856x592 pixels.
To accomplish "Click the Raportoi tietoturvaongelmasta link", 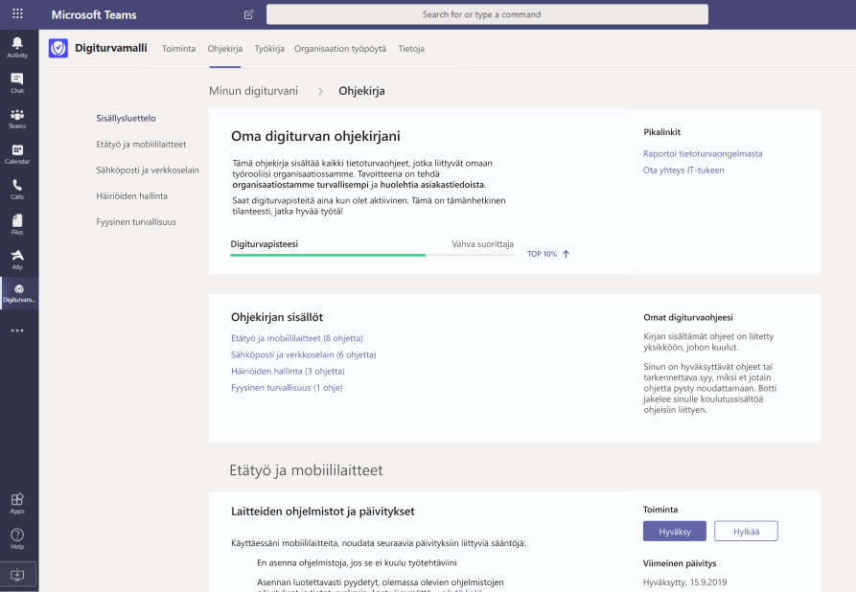I will tap(703, 154).
